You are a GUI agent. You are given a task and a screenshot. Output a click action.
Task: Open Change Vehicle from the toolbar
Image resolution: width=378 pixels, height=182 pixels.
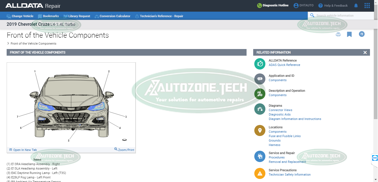[20, 16]
